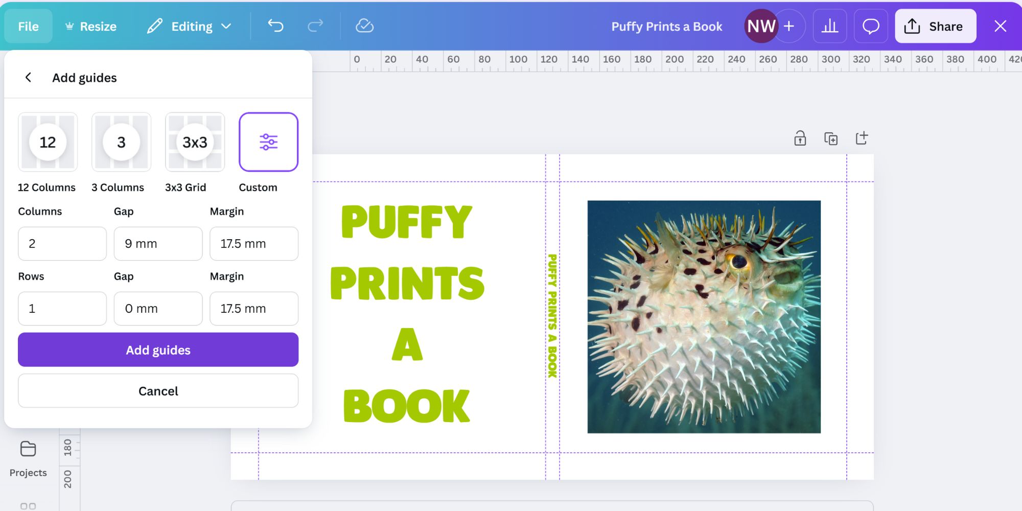1022x511 pixels.
Task: Open the File menu
Action: pos(28,26)
